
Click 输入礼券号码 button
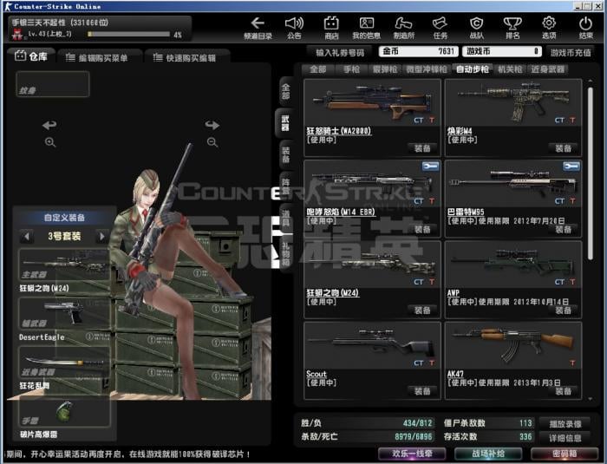(340, 52)
